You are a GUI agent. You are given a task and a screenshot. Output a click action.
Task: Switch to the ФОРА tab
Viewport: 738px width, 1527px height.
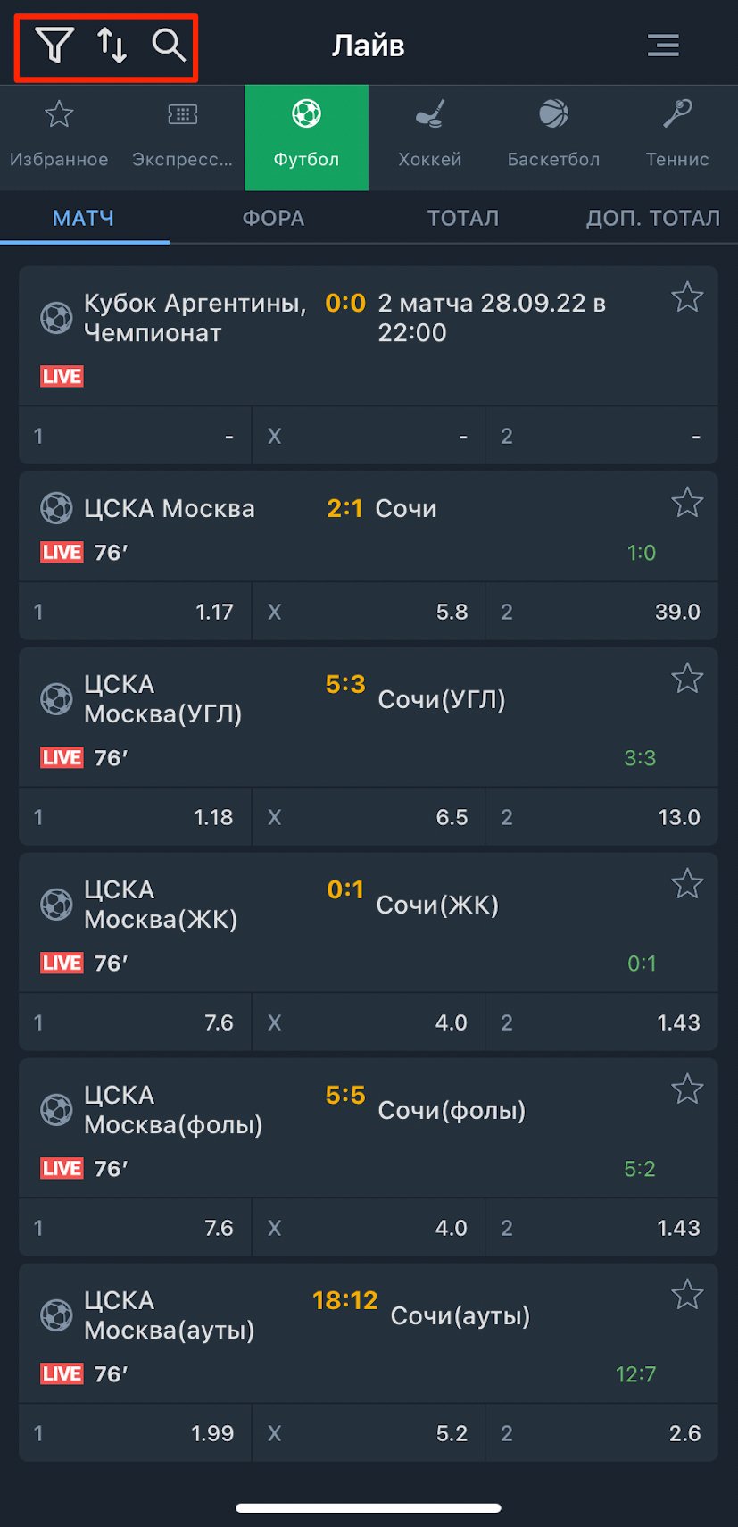pos(273,218)
